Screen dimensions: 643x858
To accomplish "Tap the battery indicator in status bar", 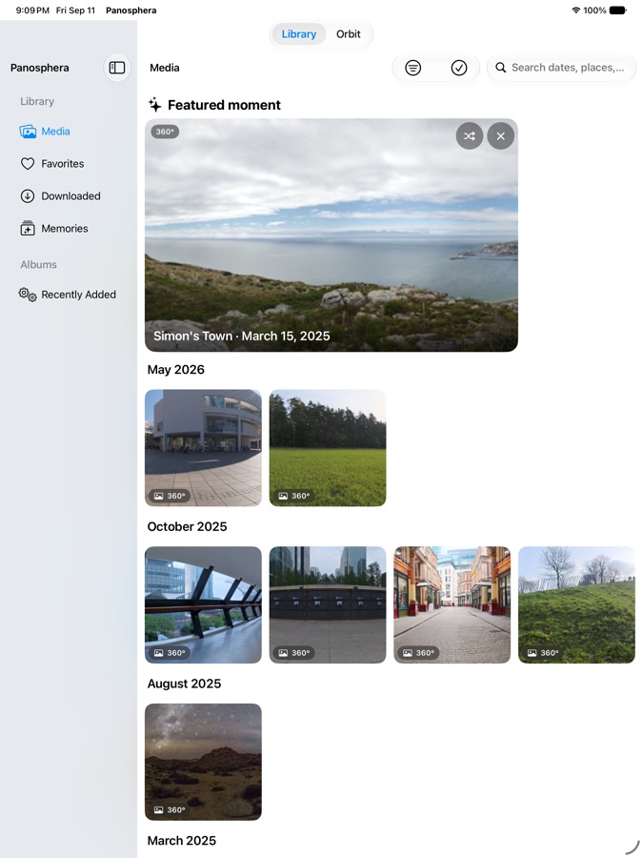I will pyautogui.click(x=618, y=10).
